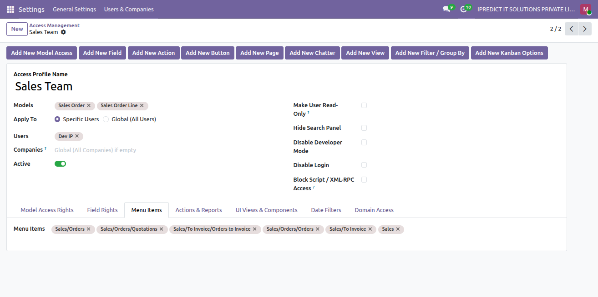Remove the Sales Order model tag
Viewport: 598px width, 297px height.
point(89,106)
